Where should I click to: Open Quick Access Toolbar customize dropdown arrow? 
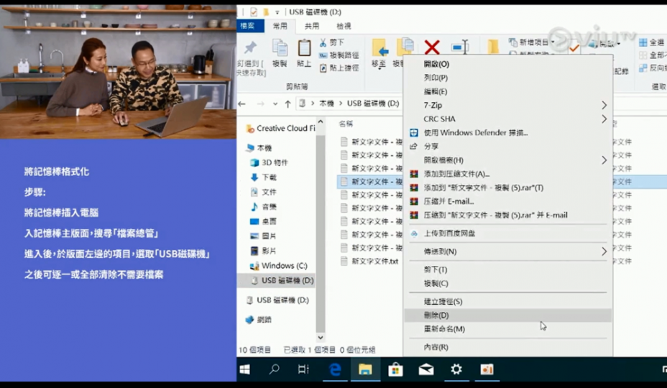coord(277,12)
